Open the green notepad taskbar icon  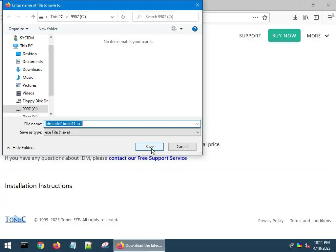(89, 245)
